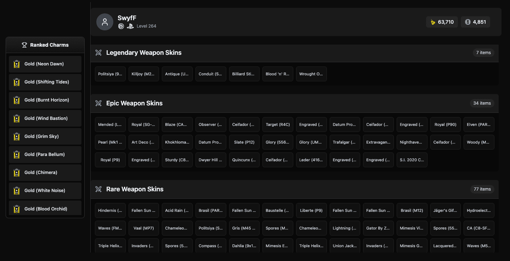Expand the Epic Weapon Skins heading
Image resolution: width=510 pixels, height=261 pixels.
tap(134, 103)
